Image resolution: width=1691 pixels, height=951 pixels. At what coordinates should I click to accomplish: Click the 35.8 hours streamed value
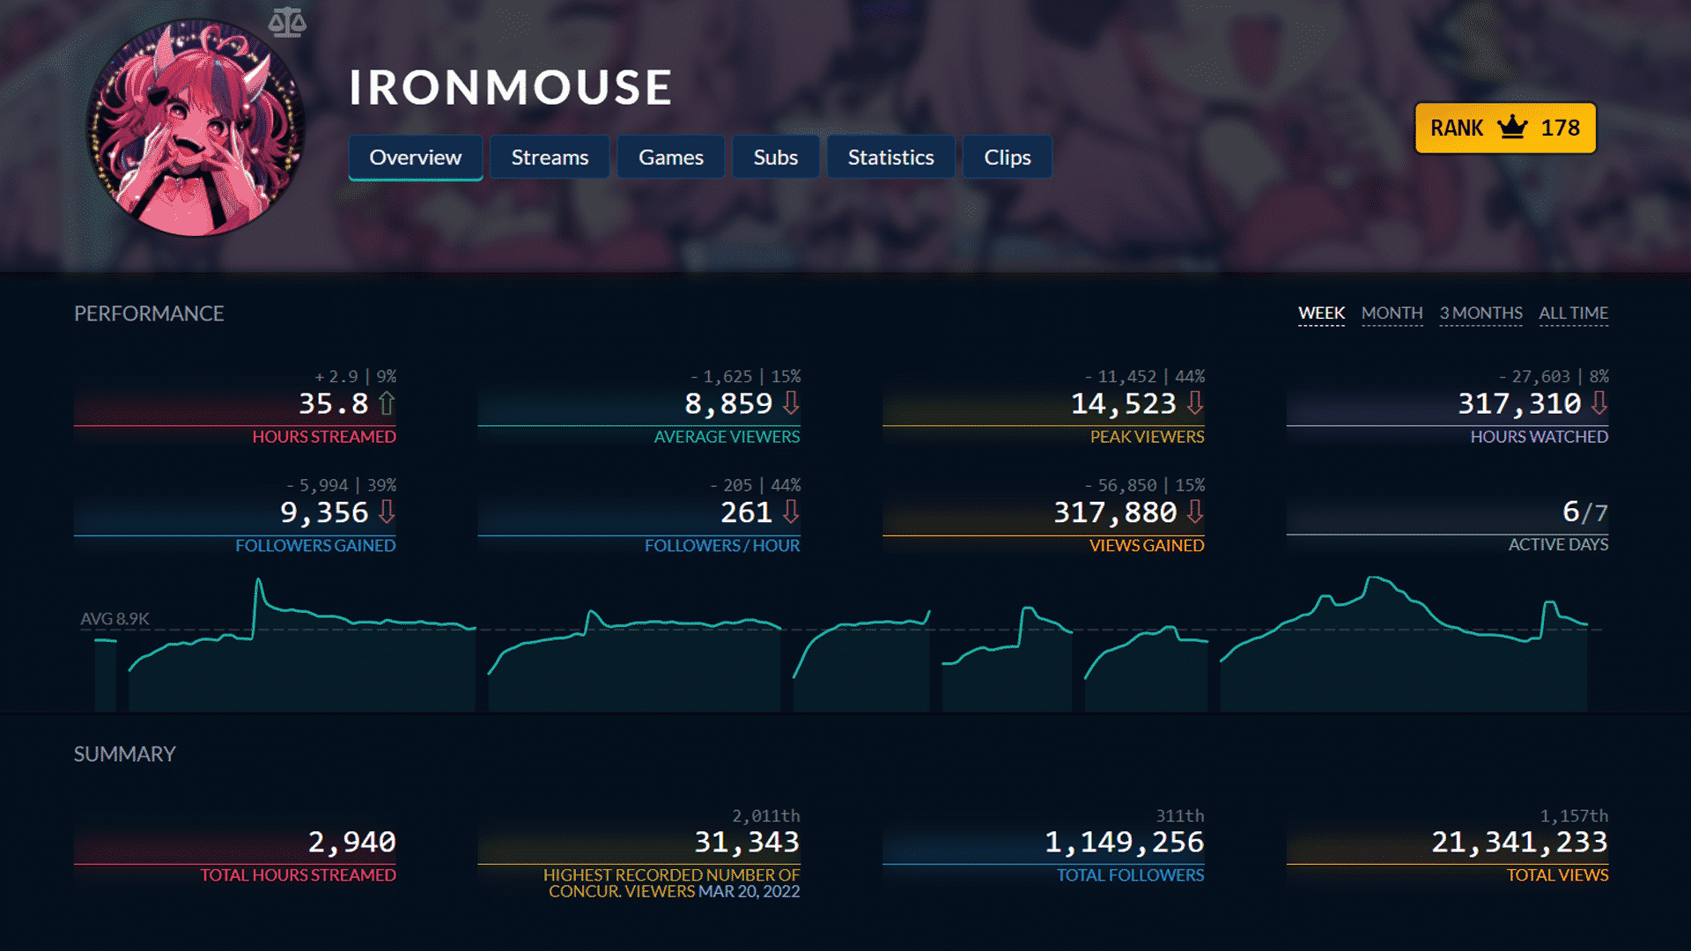coord(333,403)
